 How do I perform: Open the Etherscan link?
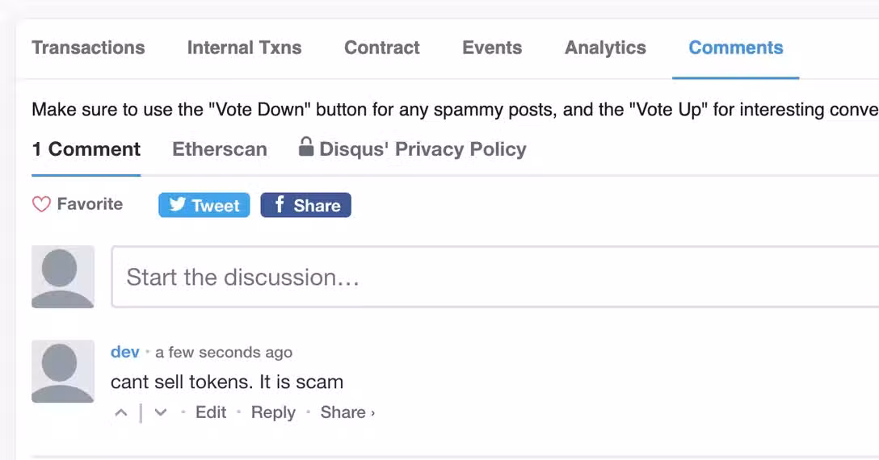219,149
